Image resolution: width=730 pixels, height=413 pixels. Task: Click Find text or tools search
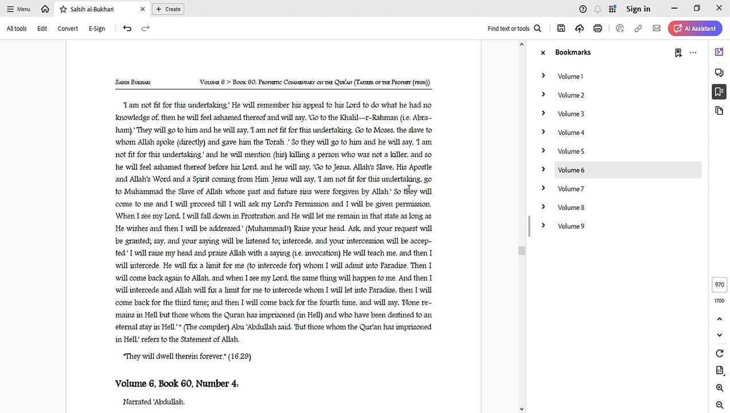coord(514,29)
